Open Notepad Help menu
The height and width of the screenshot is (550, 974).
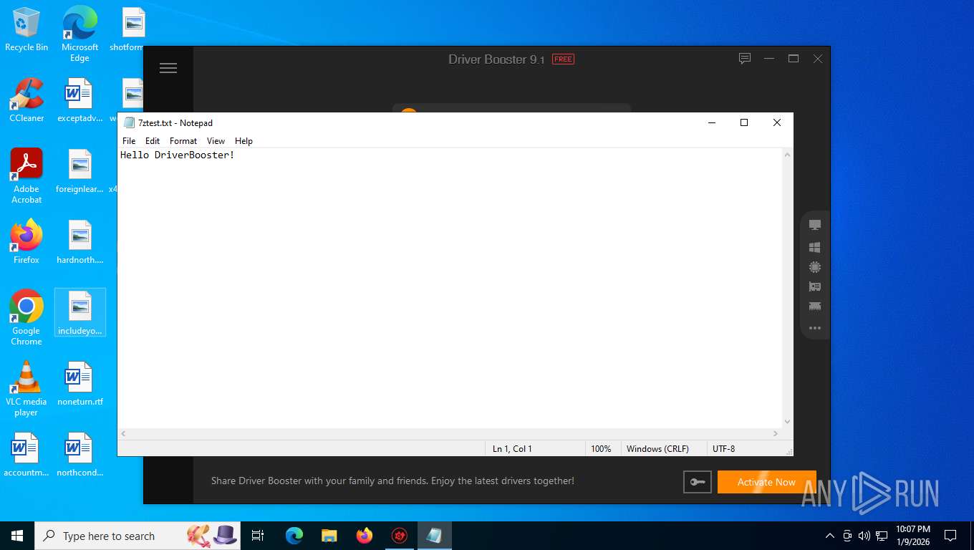(x=243, y=141)
